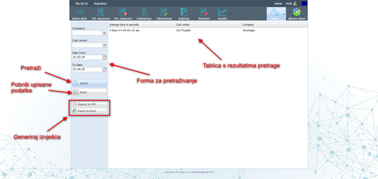Click the Search button

(x=89, y=83)
